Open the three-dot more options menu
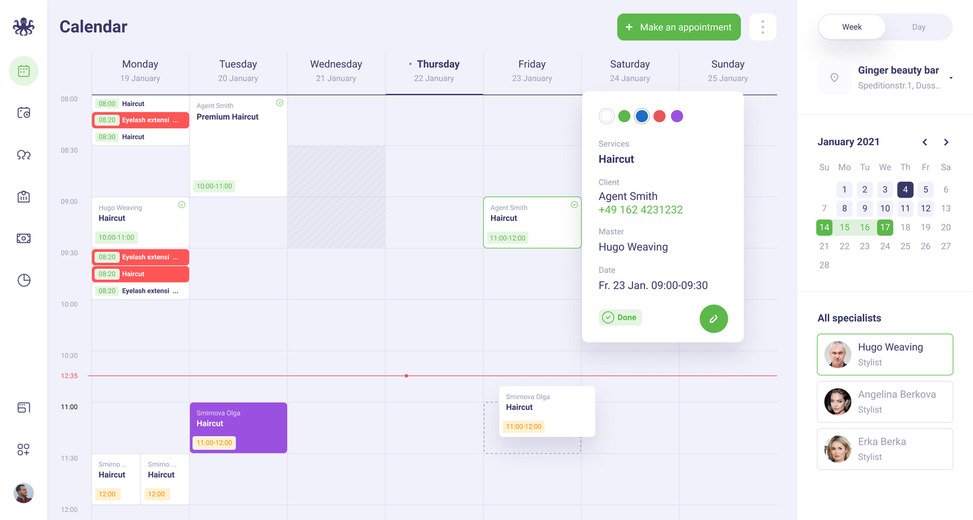 762,27
